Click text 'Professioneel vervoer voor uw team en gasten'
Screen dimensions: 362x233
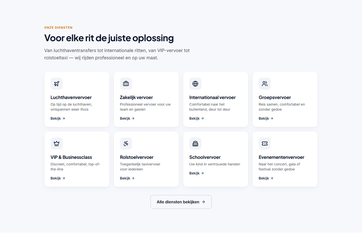145,107
